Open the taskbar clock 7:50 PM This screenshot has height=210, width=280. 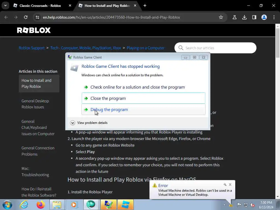click(266, 203)
